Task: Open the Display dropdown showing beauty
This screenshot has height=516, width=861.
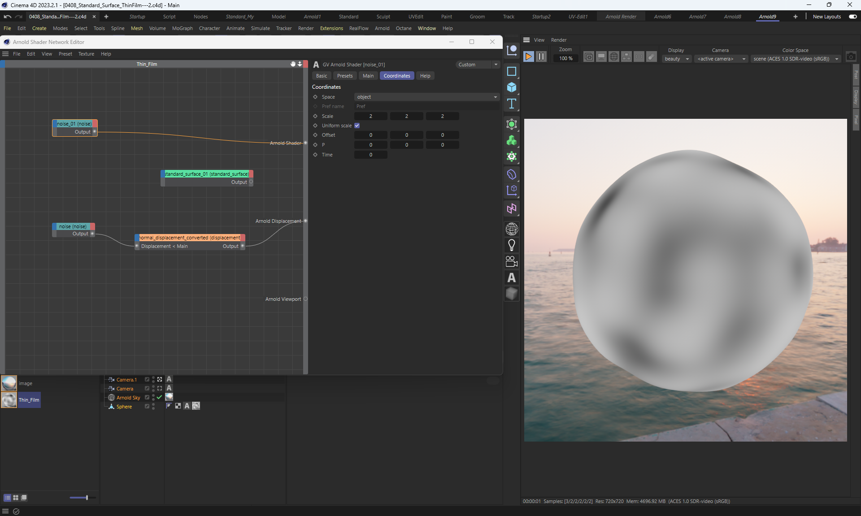Action: [676, 59]
